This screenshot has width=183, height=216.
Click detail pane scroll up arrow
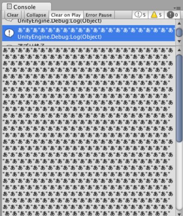(x=179, y=50)
